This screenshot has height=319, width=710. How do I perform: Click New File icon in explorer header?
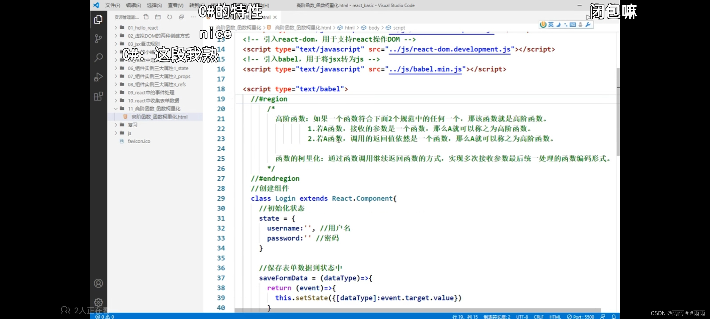pyautogui.click(x=146, y=17)
